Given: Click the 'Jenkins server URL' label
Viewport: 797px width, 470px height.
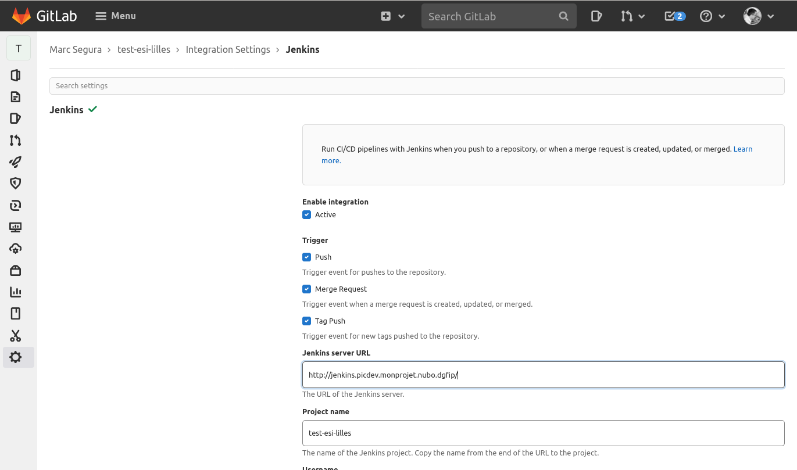Looking at the screenshot, I should pyautogui.click(x=336, y=353).
